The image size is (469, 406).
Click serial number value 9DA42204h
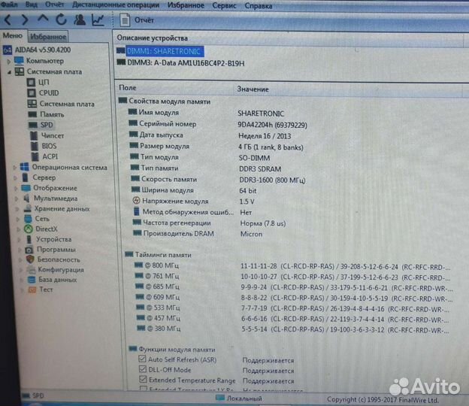pyautogui.click(x=272, y=125)
